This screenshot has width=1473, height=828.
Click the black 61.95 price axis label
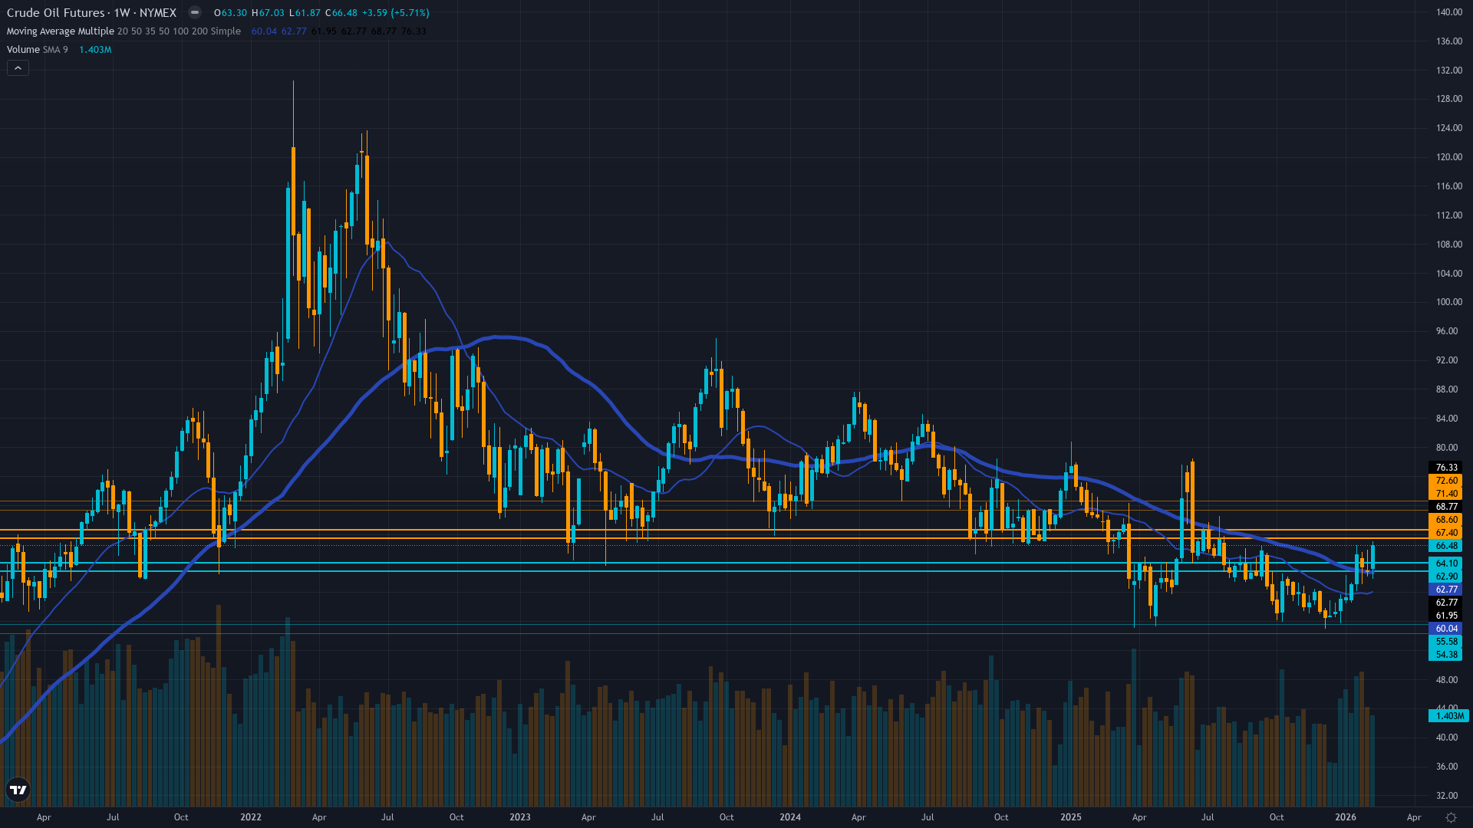[1445, 616]
